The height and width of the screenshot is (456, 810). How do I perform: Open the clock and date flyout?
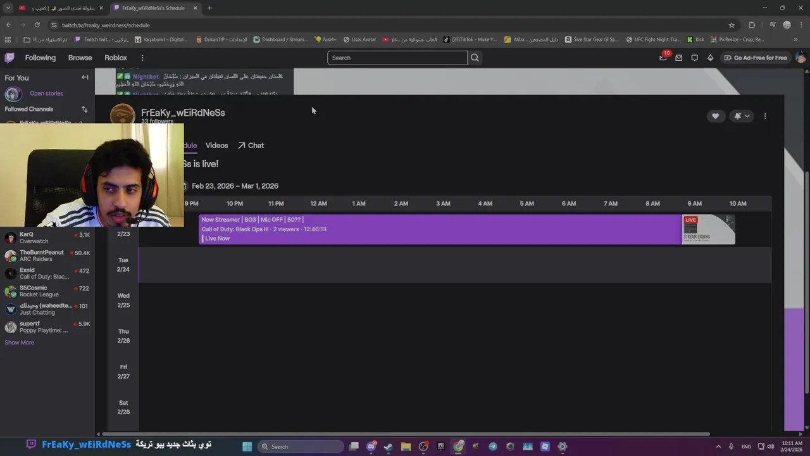792,446
